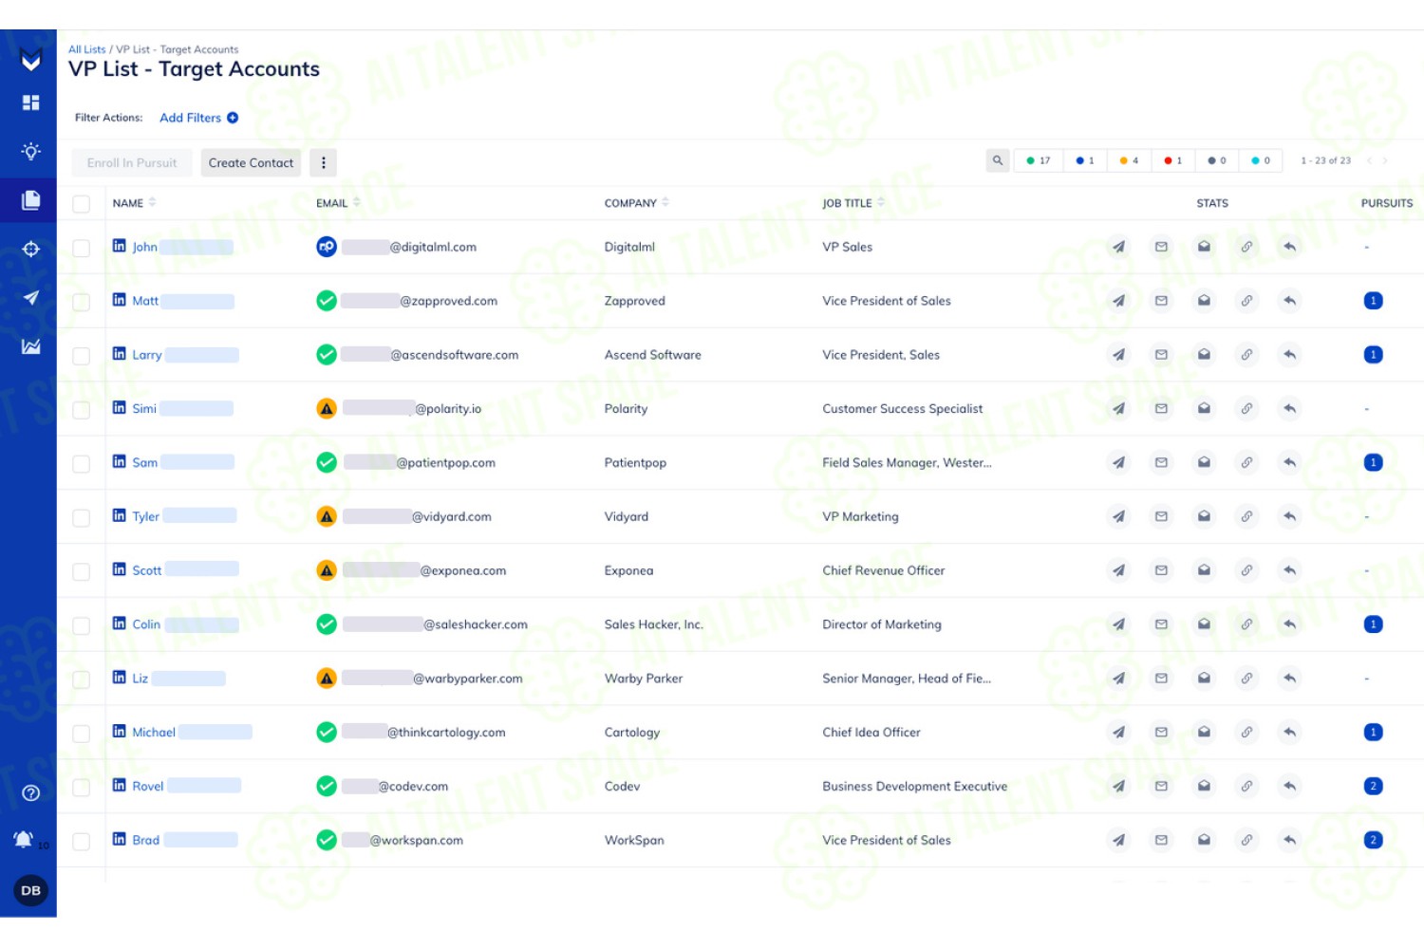Click the sent paper plane stat for Digitalml row
This screenshot has height=949, width=1424.
pos(1119,247)
